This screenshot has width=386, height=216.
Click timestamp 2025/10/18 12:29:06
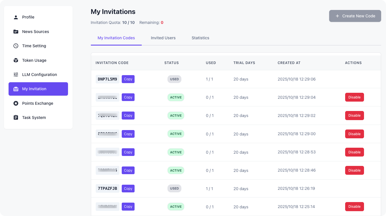tap(297, 79)
